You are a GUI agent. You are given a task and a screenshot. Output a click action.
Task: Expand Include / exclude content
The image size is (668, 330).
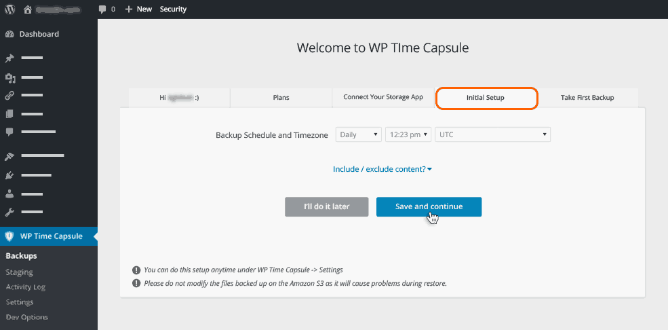[x=382, y=169]
